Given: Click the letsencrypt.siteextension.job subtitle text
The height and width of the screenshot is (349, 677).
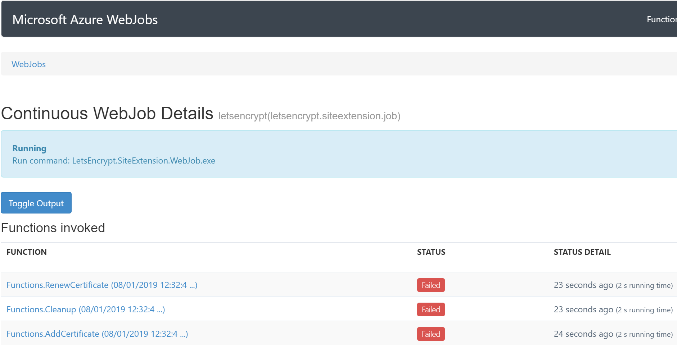Looking at the screenshot, I should [x=309, y=116].
